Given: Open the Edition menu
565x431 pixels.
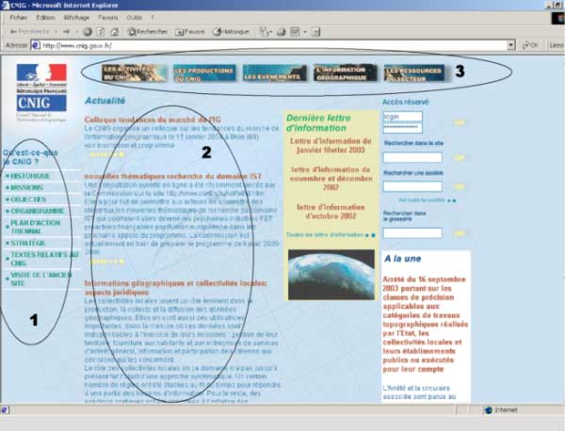Looking at the screenshot, I should 45,17.
